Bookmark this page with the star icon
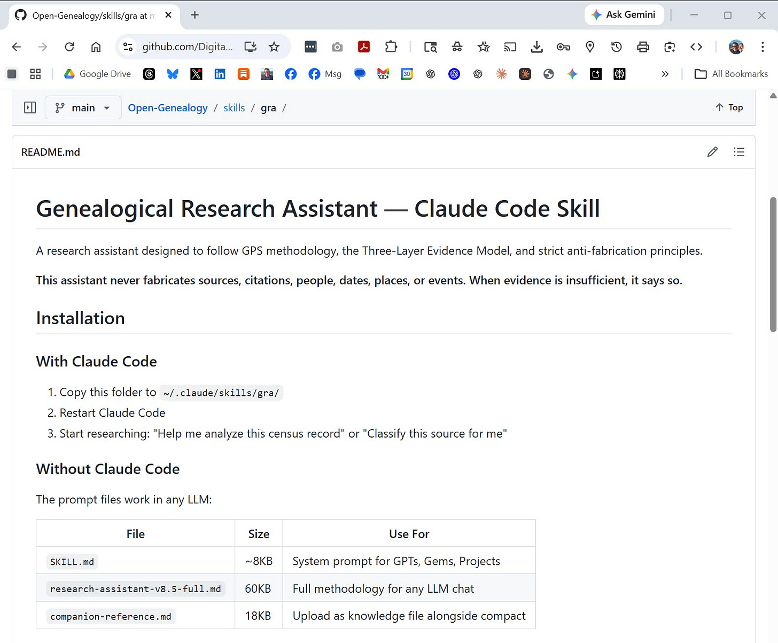778x643 pixels. [274, 47]
